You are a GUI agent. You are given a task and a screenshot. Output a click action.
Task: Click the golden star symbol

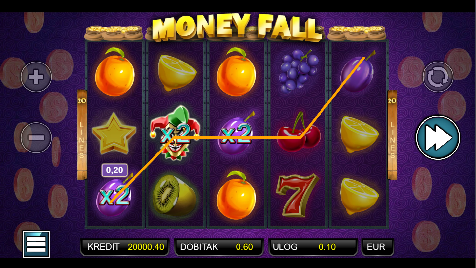click(114, 134)
